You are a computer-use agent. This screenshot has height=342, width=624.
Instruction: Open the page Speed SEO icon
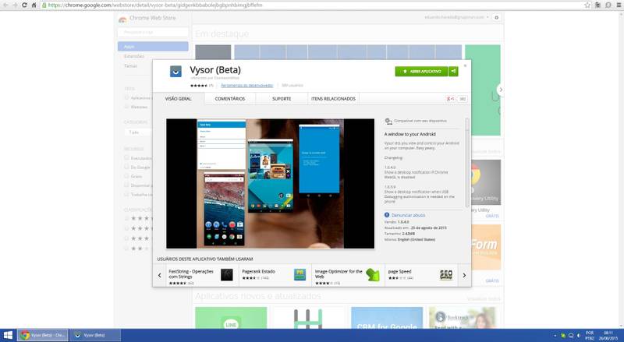click(446, 275)
